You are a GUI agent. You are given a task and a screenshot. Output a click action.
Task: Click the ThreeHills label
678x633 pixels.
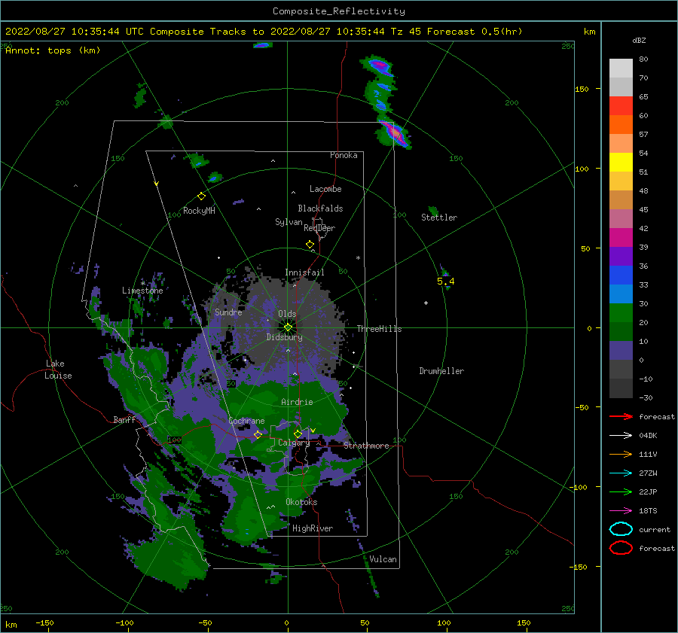coord(379,329)
